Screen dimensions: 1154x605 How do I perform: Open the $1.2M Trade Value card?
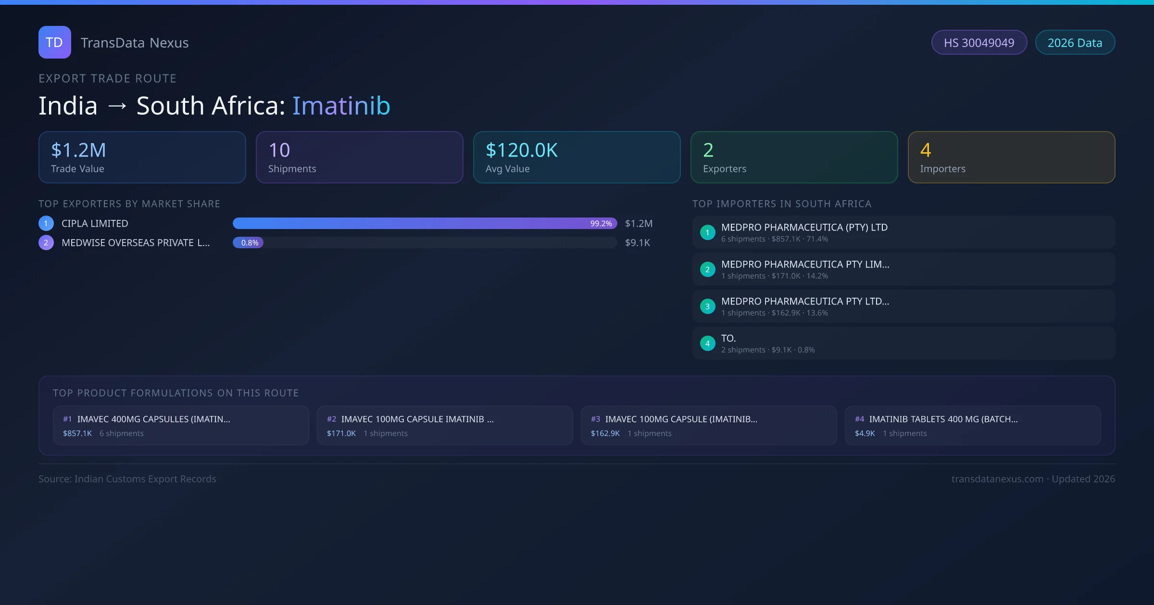tap(142, 157)
